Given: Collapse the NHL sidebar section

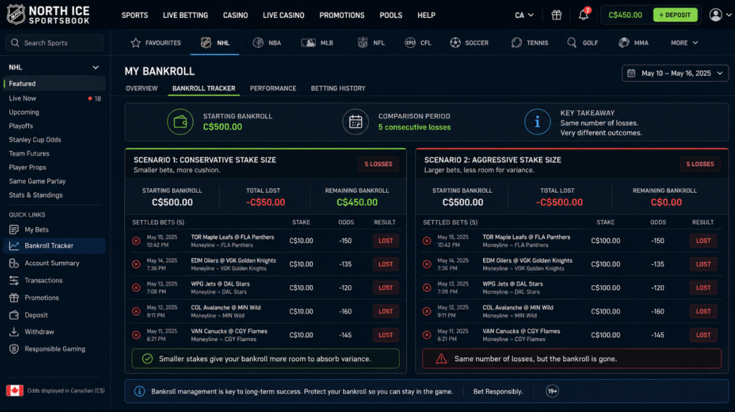Looking at the screenshot, I should (x=95, y=67).
